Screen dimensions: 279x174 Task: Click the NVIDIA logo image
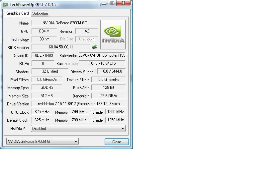113,34
